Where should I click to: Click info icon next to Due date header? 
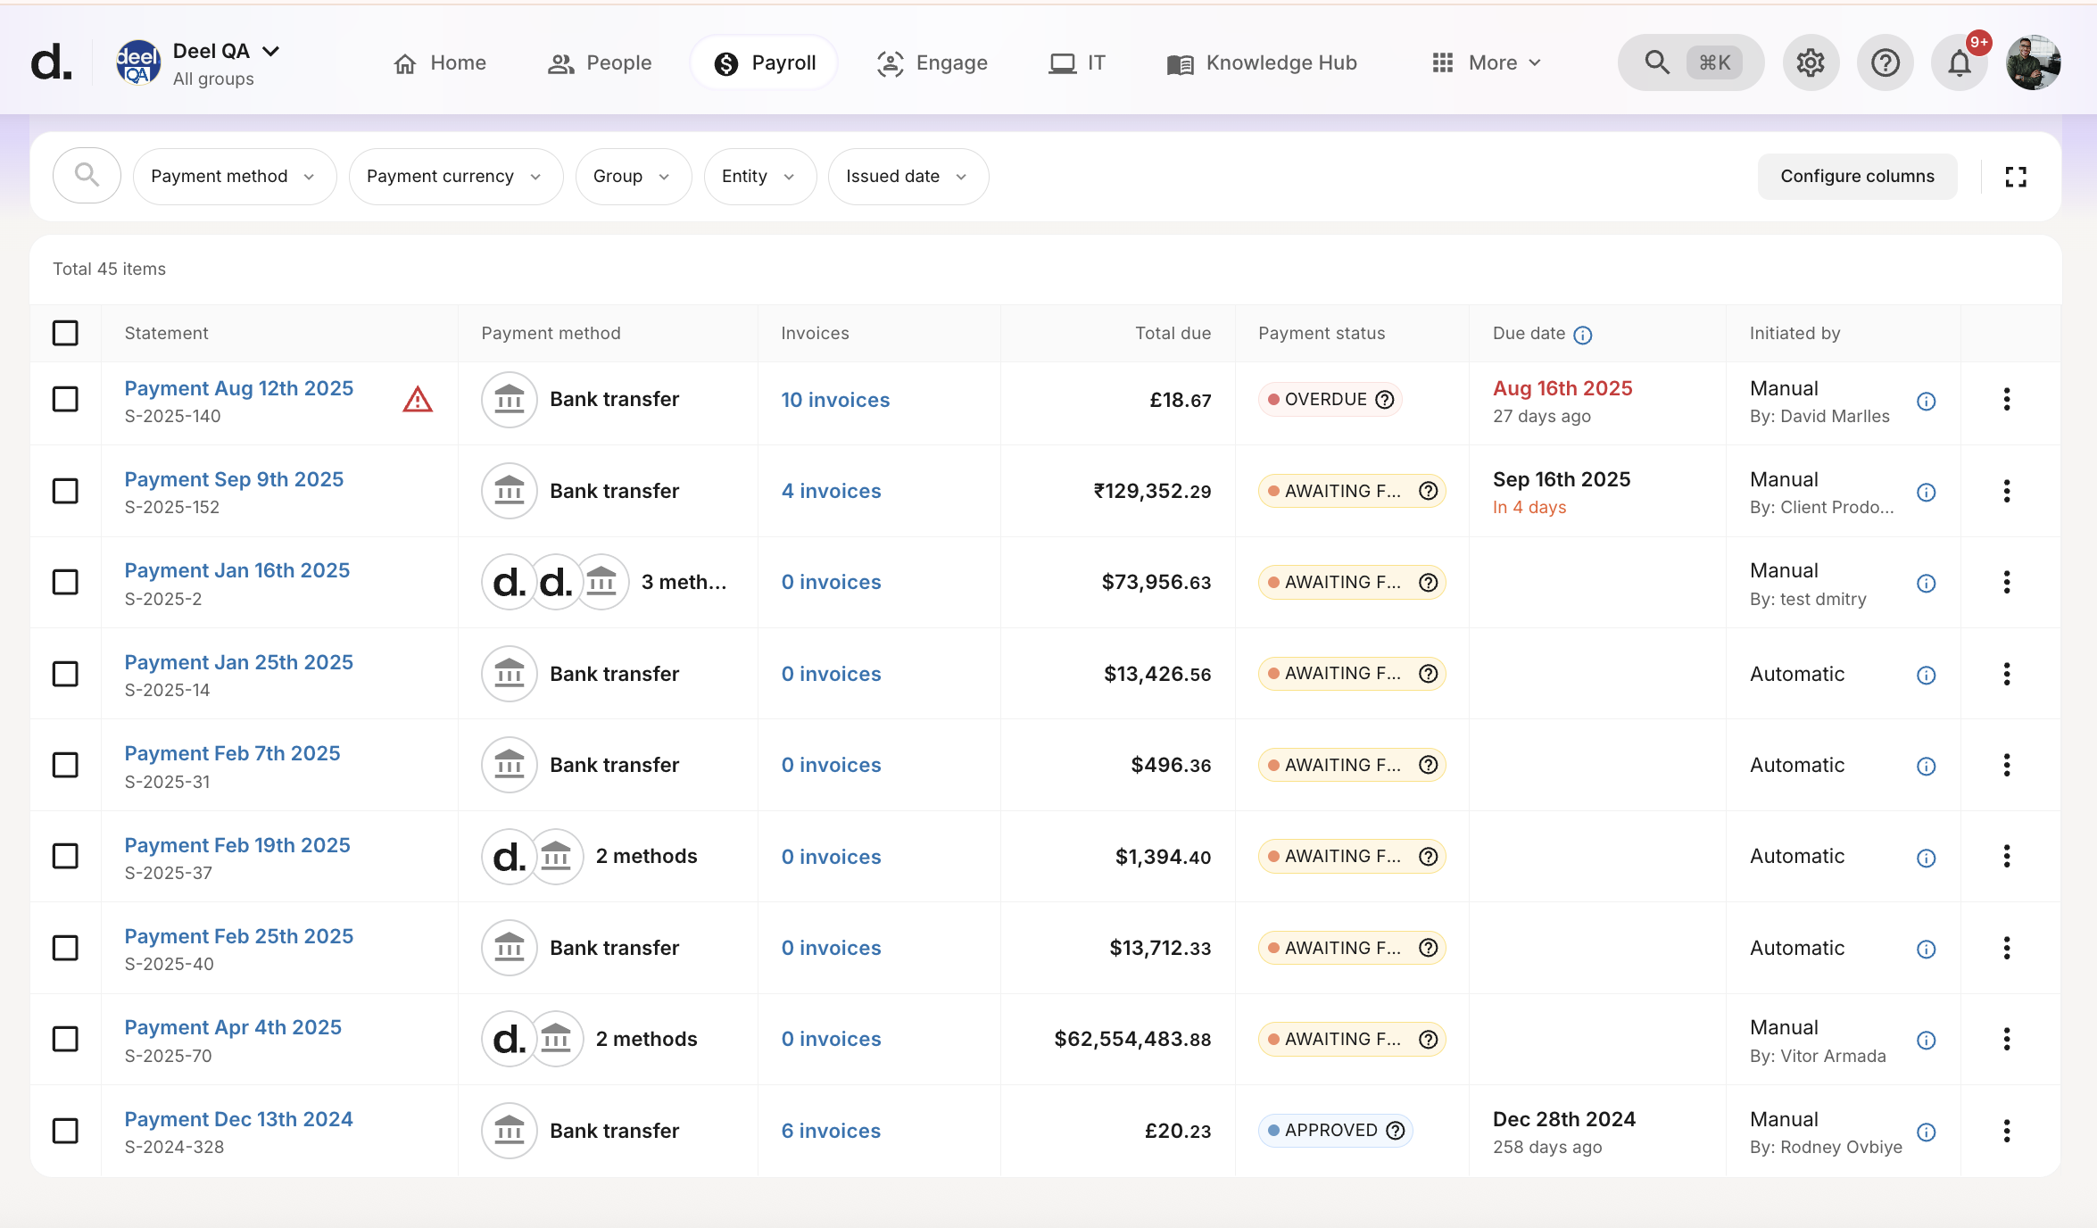[x=1583, y=335]
